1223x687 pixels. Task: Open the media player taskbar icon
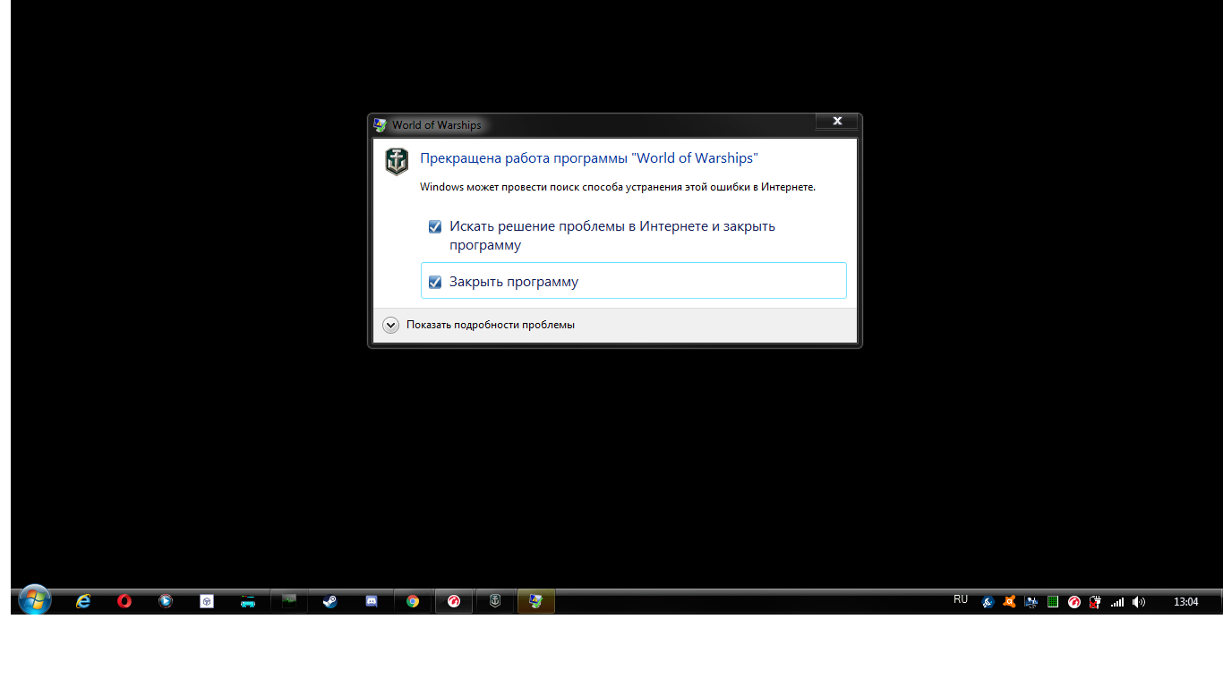click(166, 601)
